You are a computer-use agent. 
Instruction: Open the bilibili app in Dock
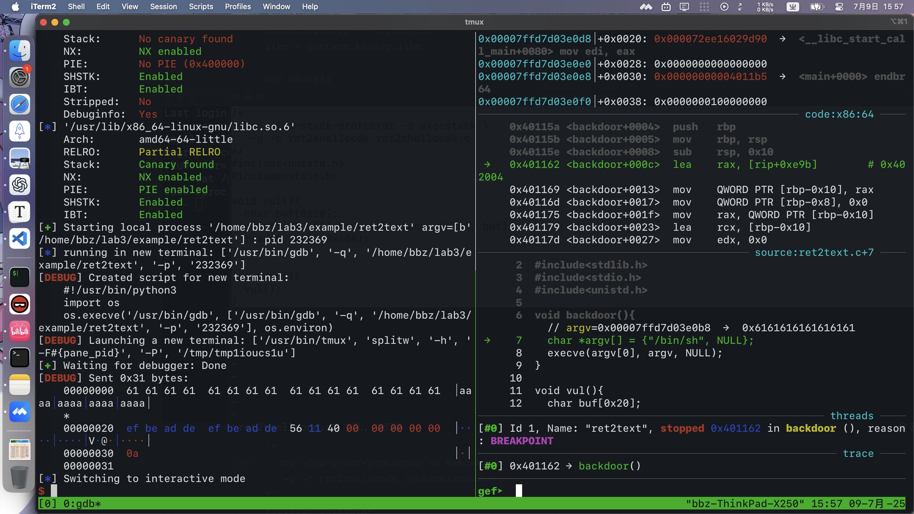pyautogui.click(x=19, y=331)
